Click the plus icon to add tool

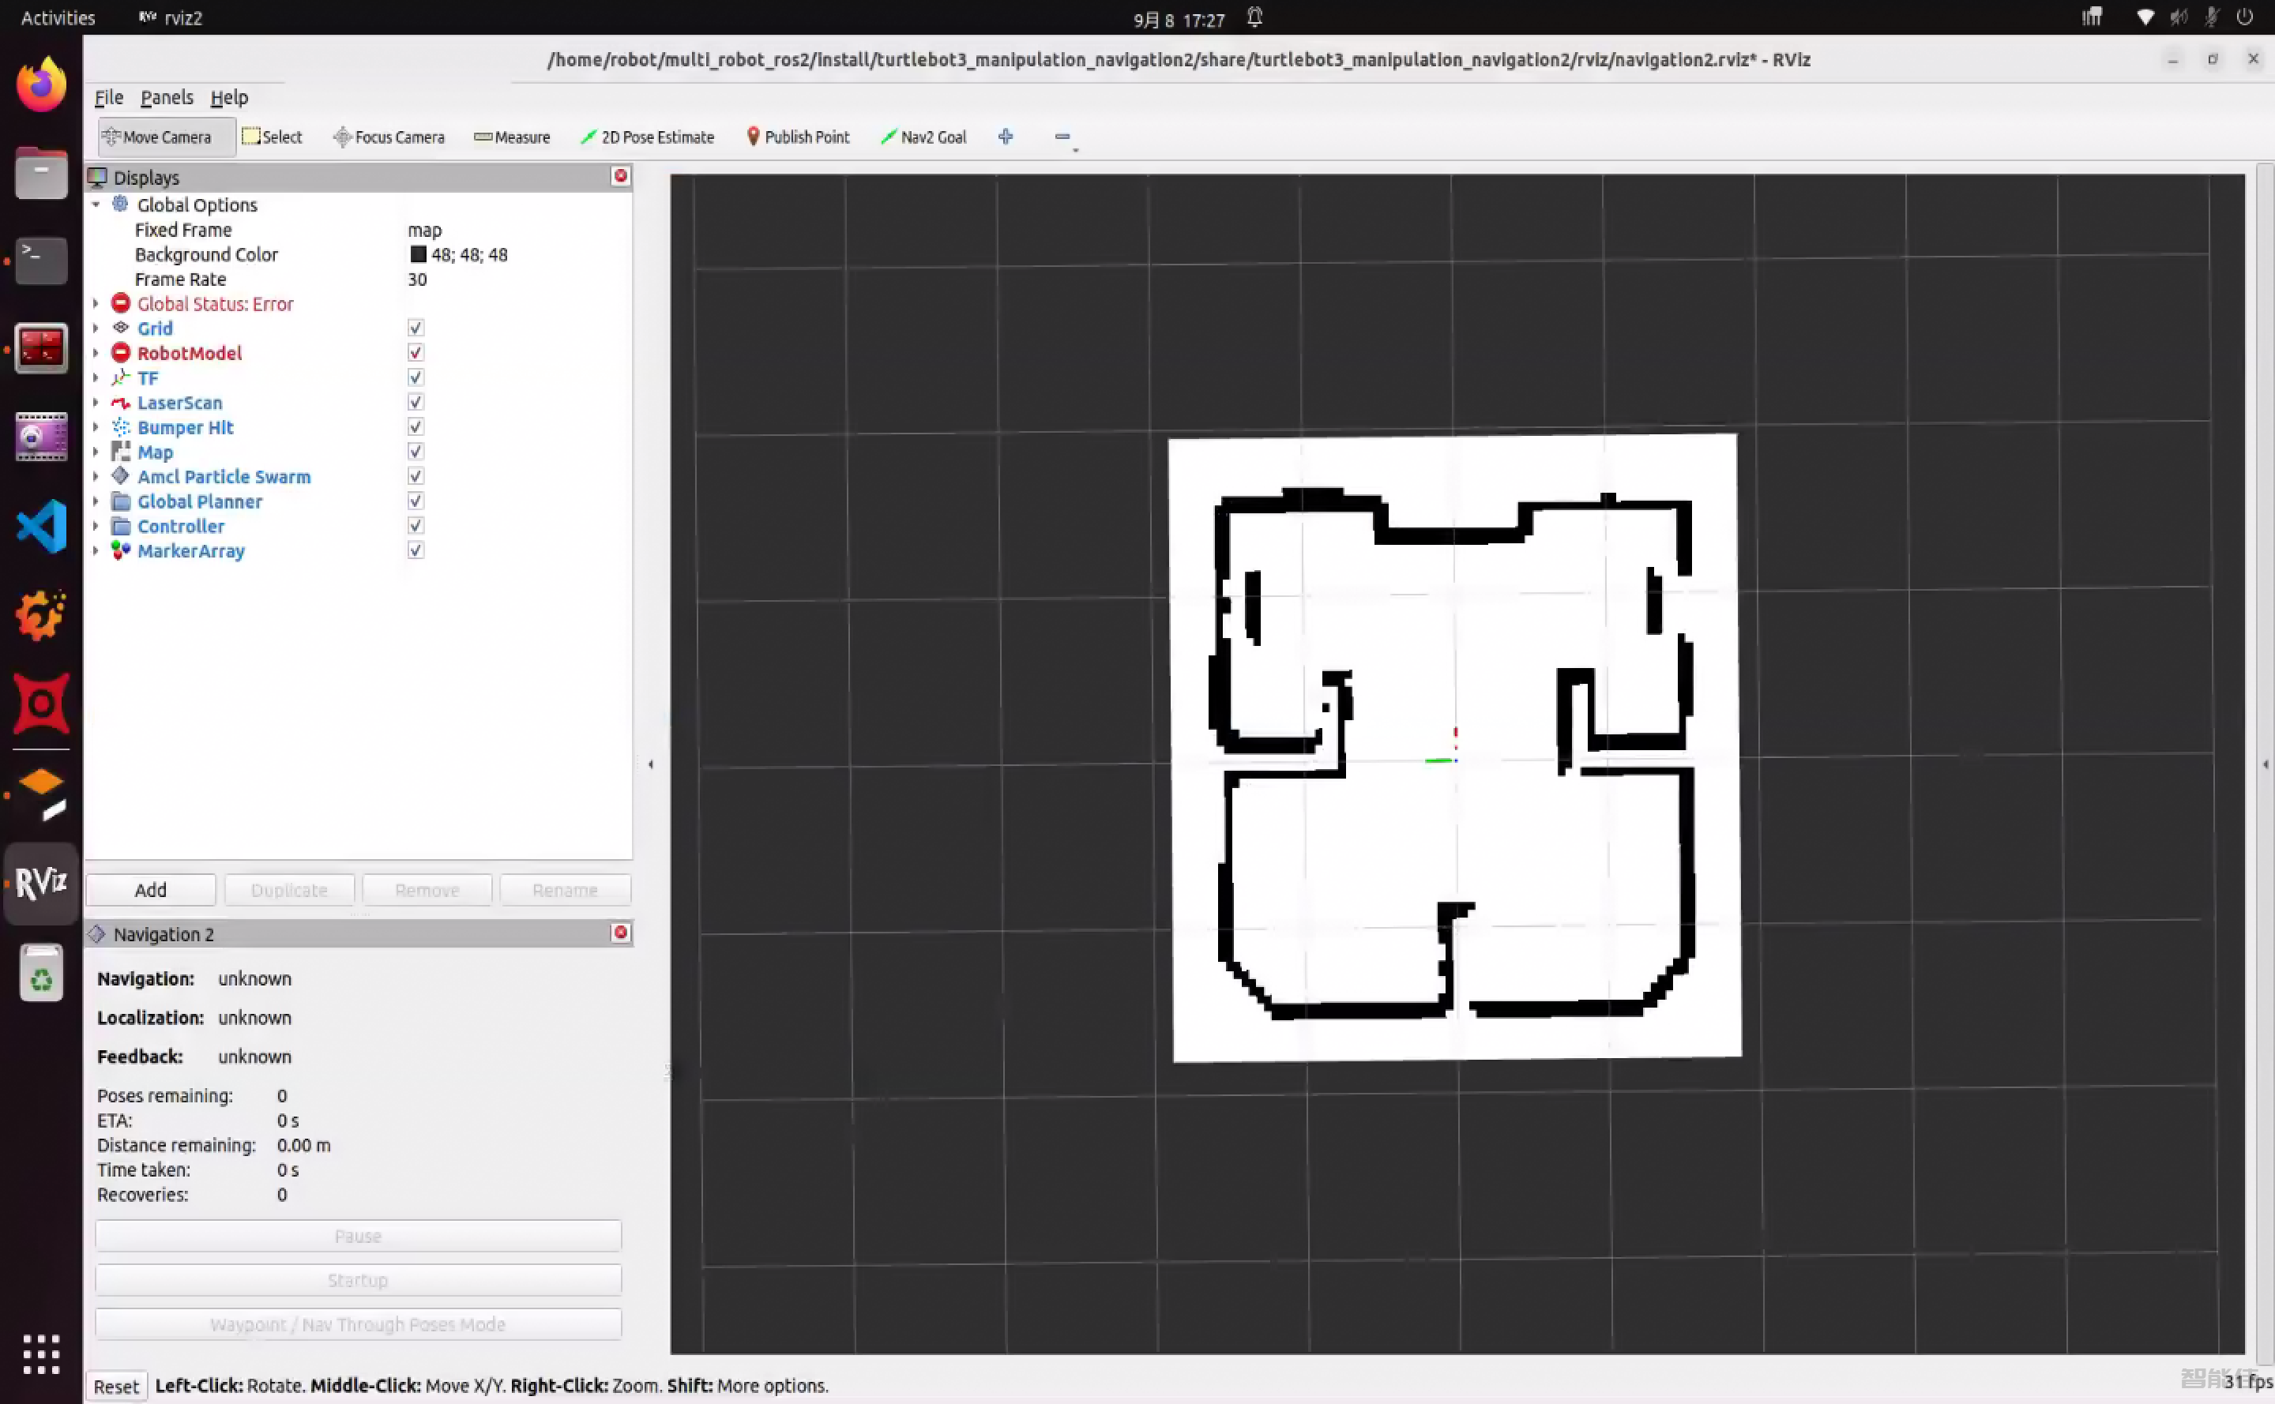[x=1005, y=137]
